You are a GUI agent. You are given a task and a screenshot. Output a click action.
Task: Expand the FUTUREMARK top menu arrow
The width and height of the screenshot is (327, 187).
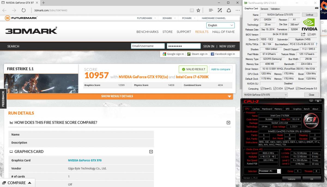point(155,18)
